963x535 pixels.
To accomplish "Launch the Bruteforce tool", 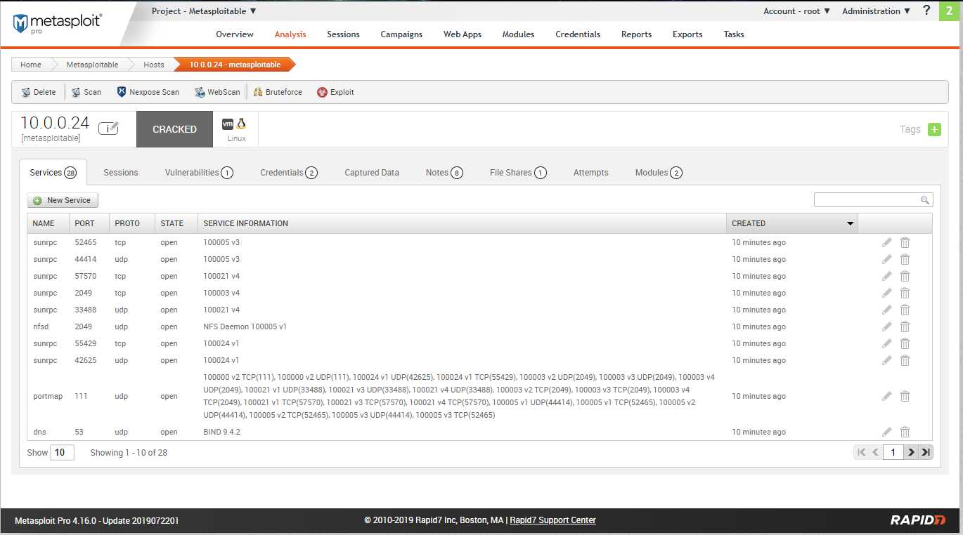I will pos(278,92).
